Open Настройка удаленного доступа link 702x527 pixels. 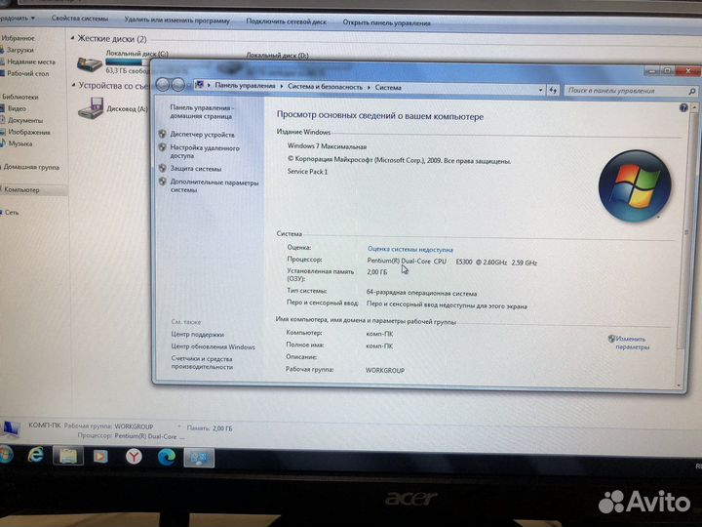205,151
